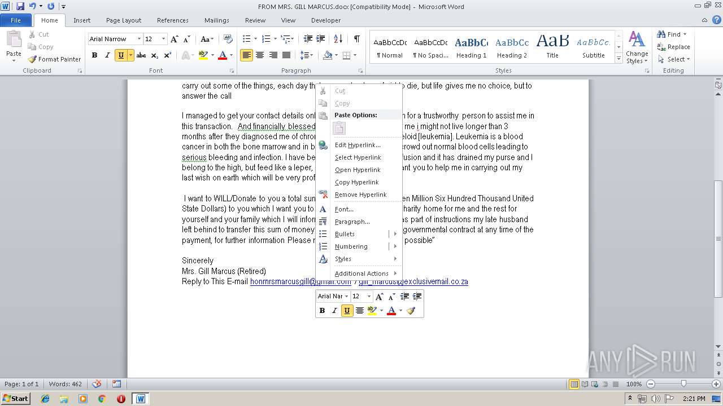
Task: Click the 100% zoom level indicator
Action: (634, 384)
